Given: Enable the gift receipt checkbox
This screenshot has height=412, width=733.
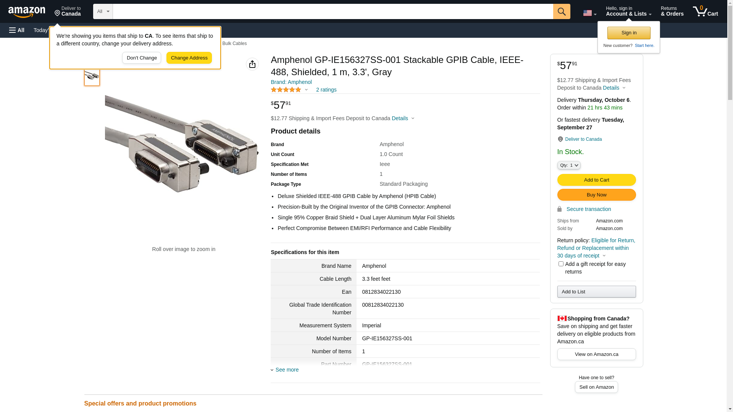Looking at the screenshot, I should tap(561, 264).
